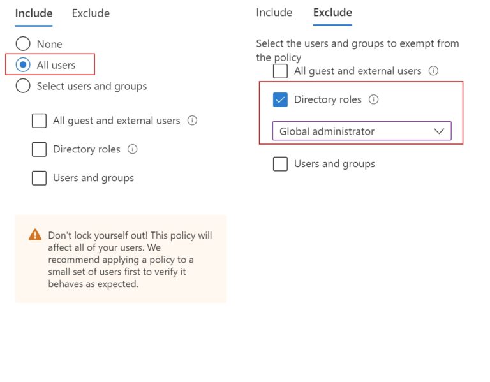The image size is (490, 382).
Task: Check the left Directory roles checkbox
Action: pos(40,149)
